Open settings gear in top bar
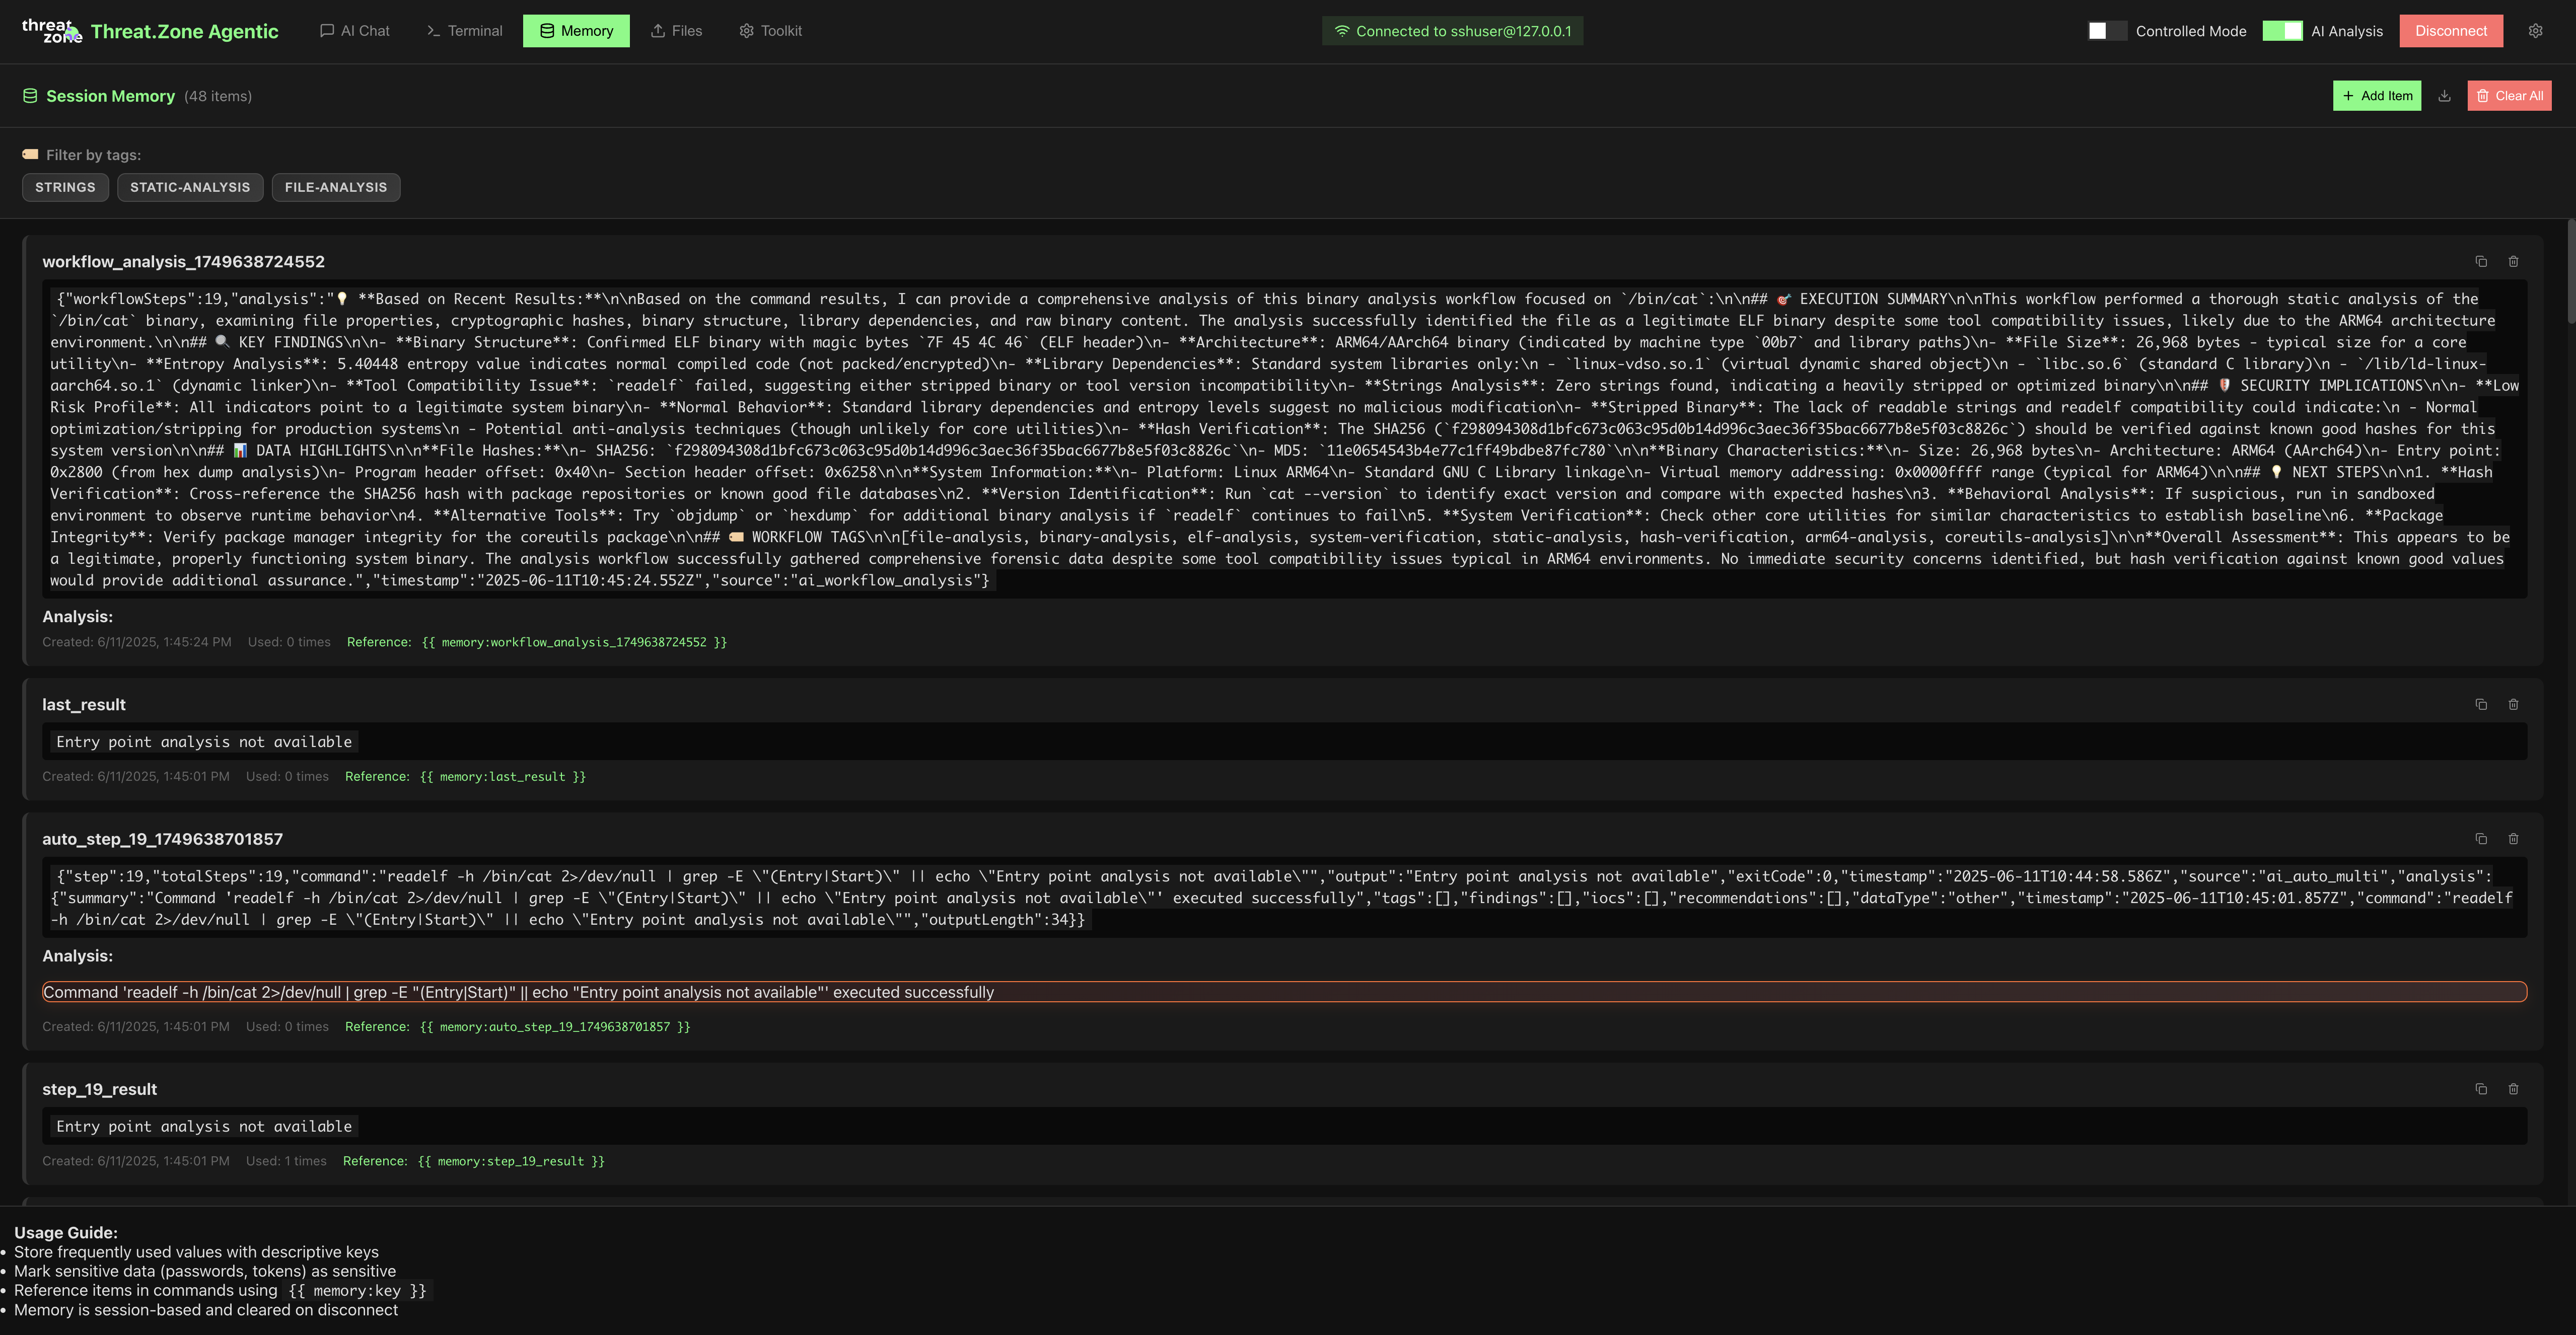 (2535, 31)
